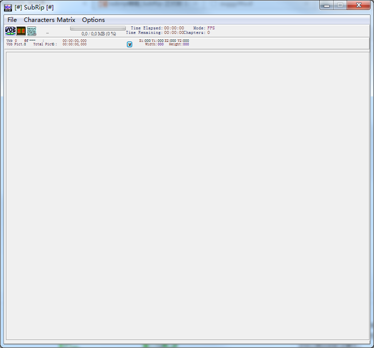Image resolution: width=374 pixels, height=348 pixels.
Task: Open the File menu
Action: 12,20
